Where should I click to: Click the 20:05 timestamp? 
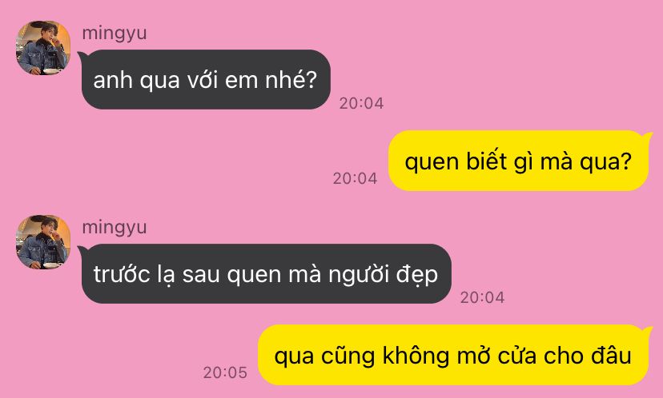coord(225,372)
